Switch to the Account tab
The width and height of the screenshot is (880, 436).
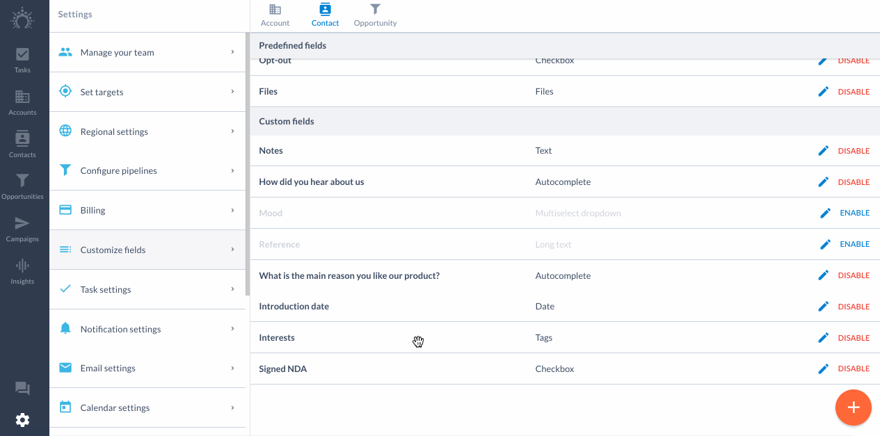(275, 15)
